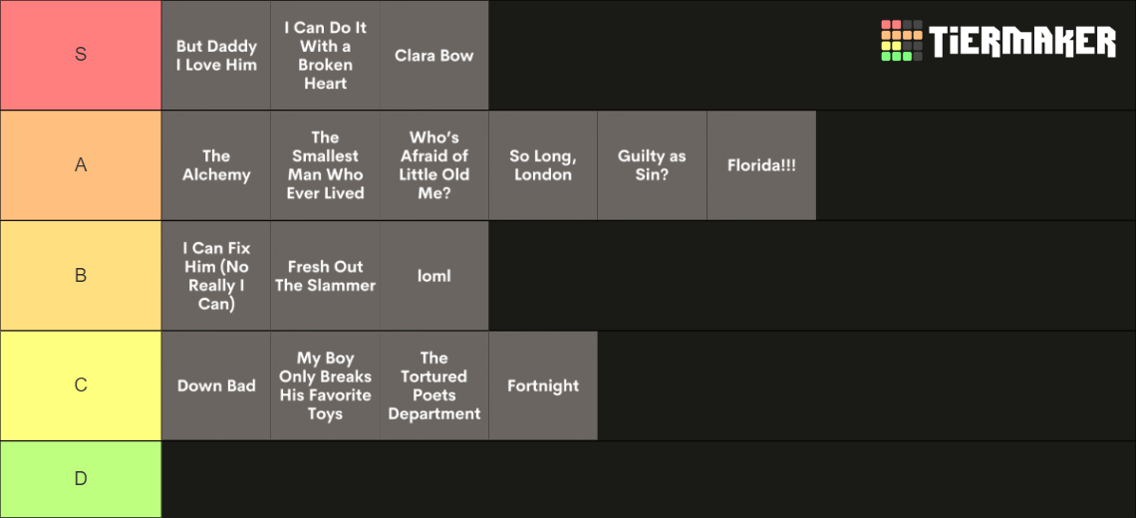Click the empty D tier row area
Screen dimensions: 1136x518
click(x=649, y=479)
